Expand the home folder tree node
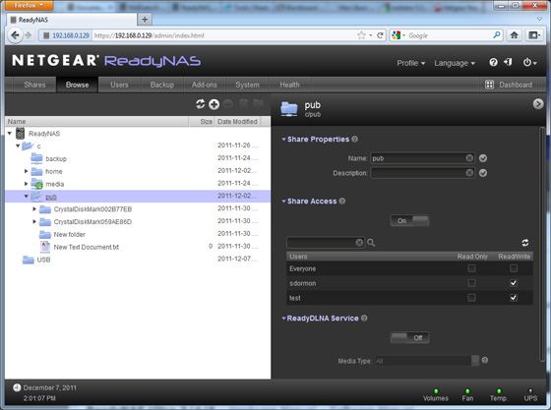Image resolution: width=551 pixels, height=410 pixels. pyautogui.click(x=26, y=171)
